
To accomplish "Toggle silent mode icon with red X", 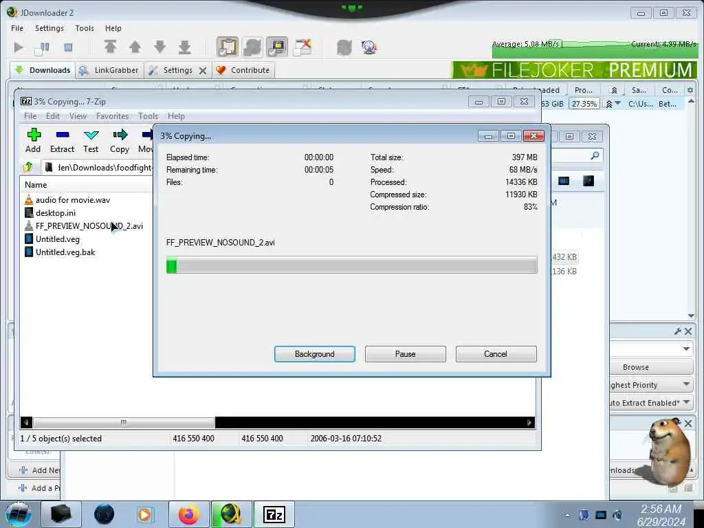I will (302, 47).
